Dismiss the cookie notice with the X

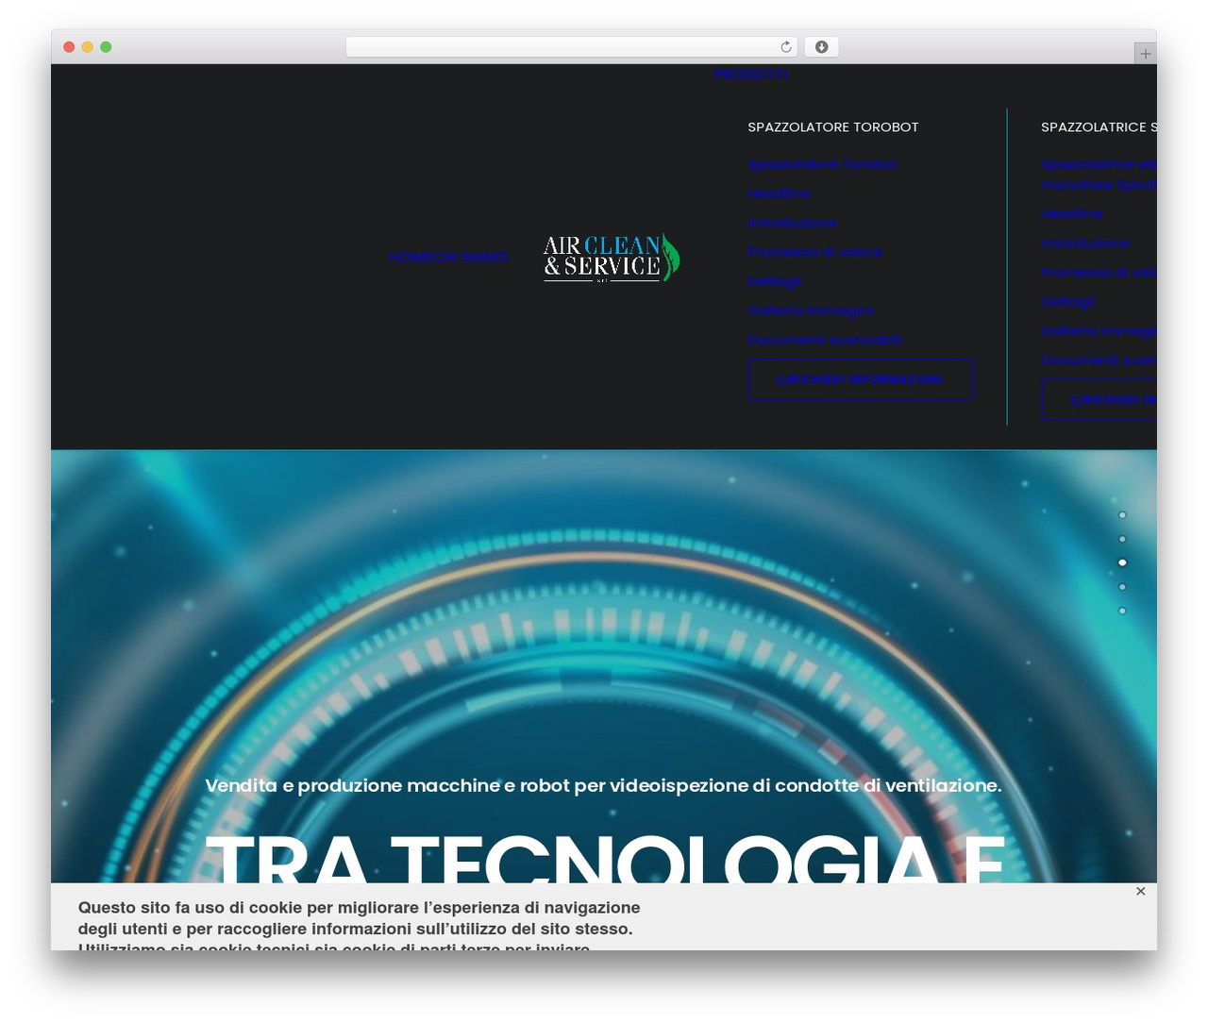1140,891
